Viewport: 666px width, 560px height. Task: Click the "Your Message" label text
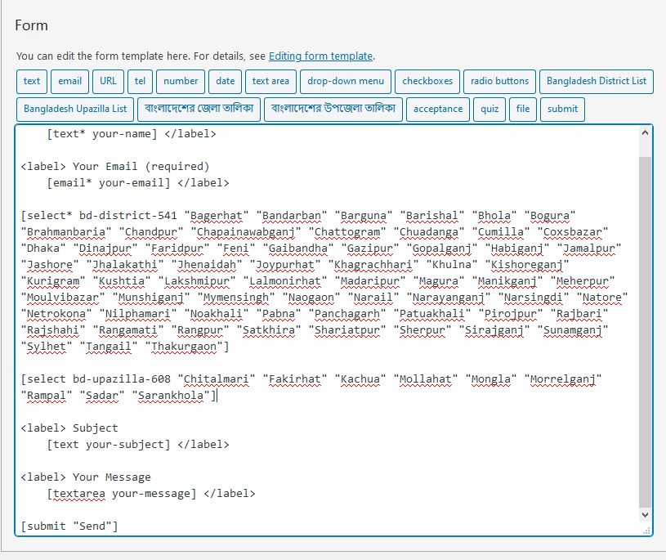(112, 477)
